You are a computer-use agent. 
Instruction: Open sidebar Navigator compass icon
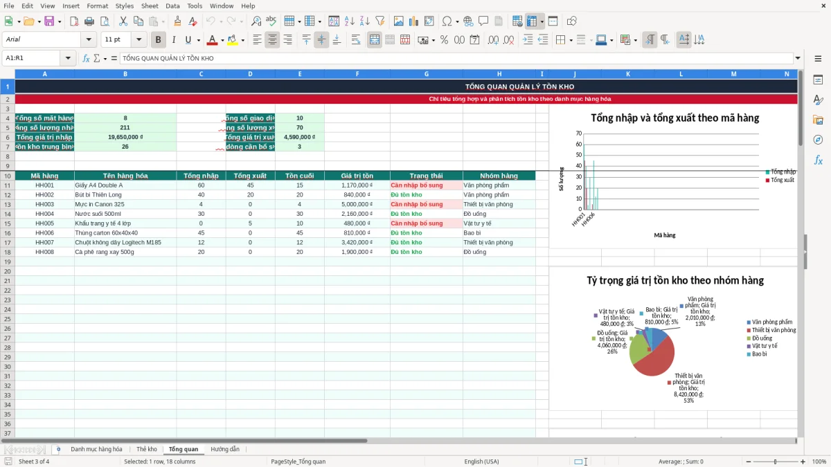pos(818,140)
